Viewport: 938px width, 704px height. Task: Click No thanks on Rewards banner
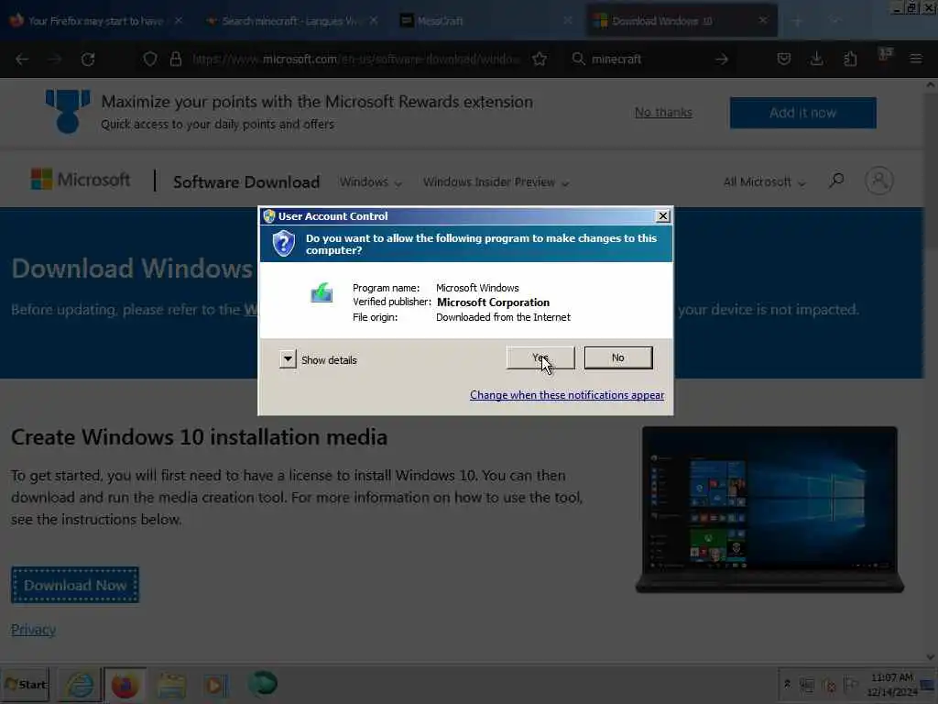[x=663, y=113]
